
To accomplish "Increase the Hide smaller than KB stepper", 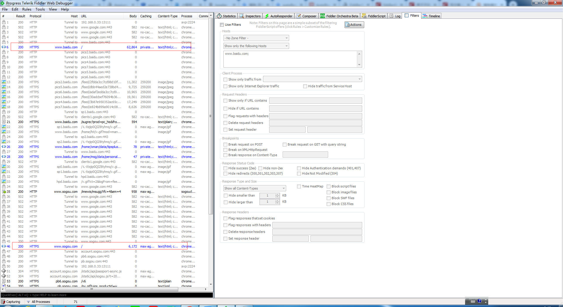I will point(277,194).
